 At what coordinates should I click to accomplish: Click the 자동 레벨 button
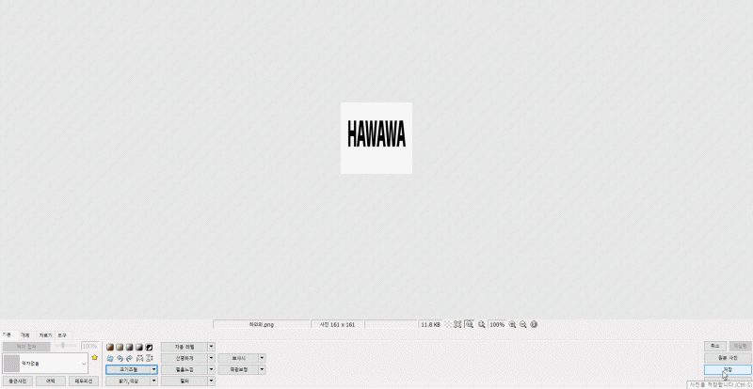point(184,347)
